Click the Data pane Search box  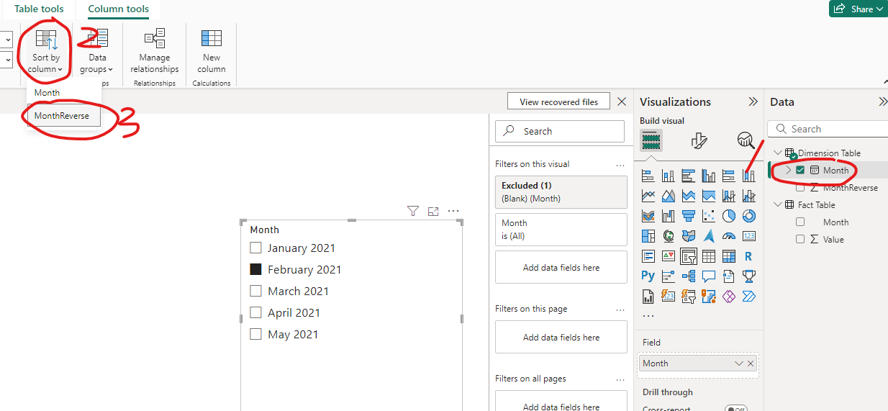pos(828,129)
